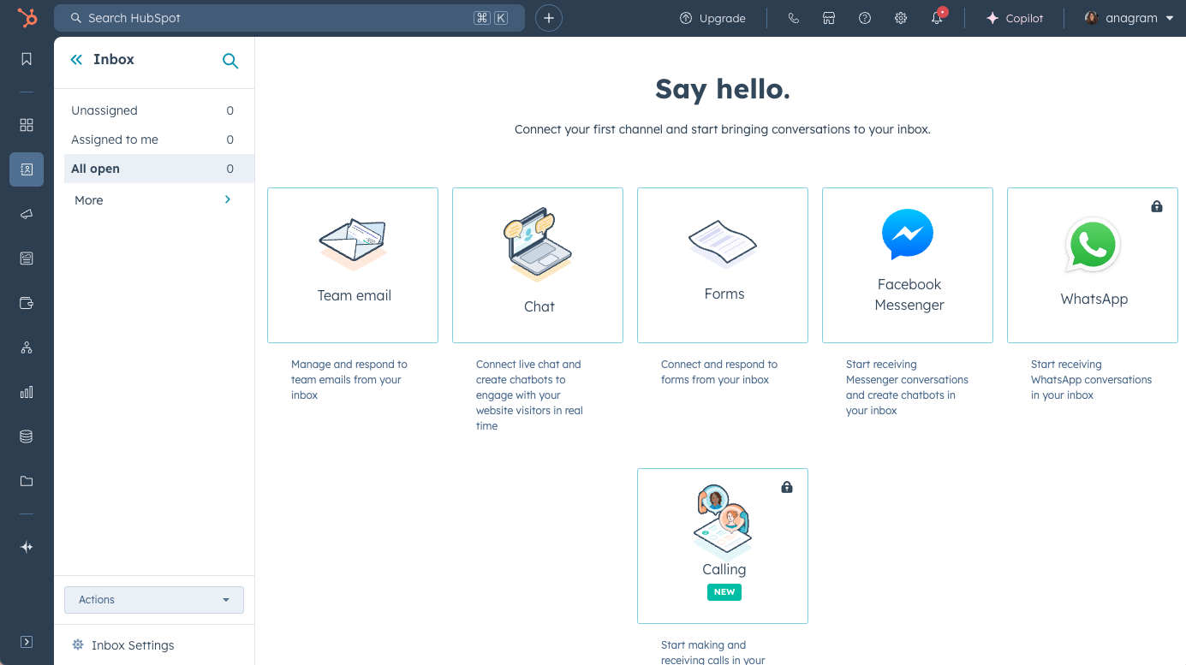Open the CRM contacts icon in sidebar
The width and height of the screenshot is (1186, 665).
click(27, 169)
